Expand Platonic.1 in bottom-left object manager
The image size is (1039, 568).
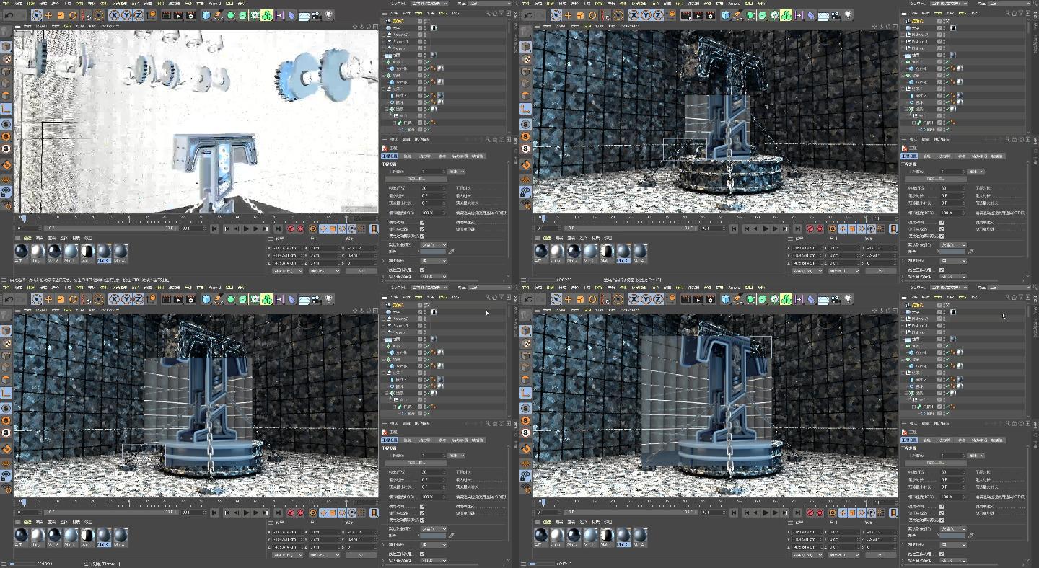pos(384,325)
